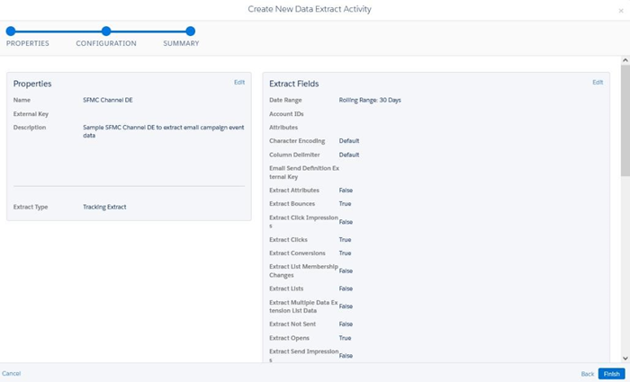This screenshot has height=382, width=630.
Task: Go to the CONFIGURATION step label
Action: 106,43
